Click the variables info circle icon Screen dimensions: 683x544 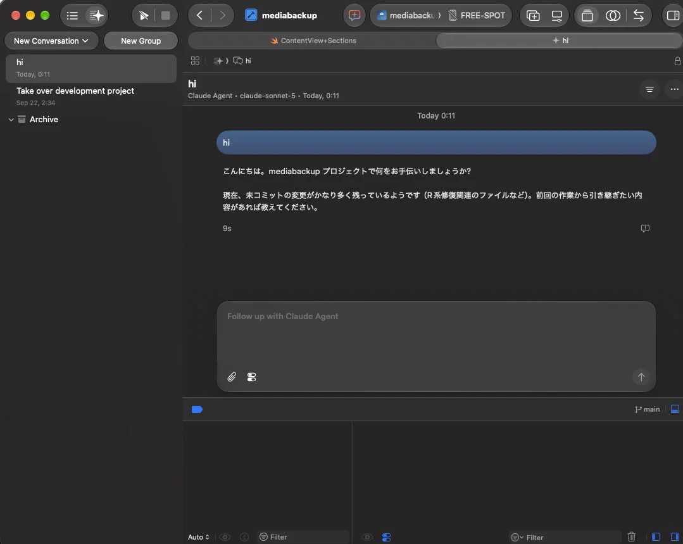point(244,537)
